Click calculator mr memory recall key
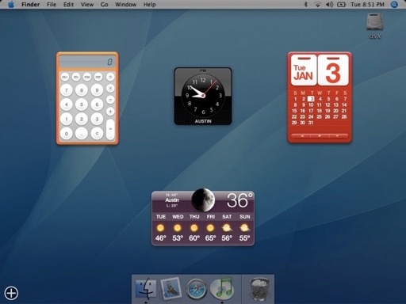The height and width of the screenshot is (304, 406). 98,77
